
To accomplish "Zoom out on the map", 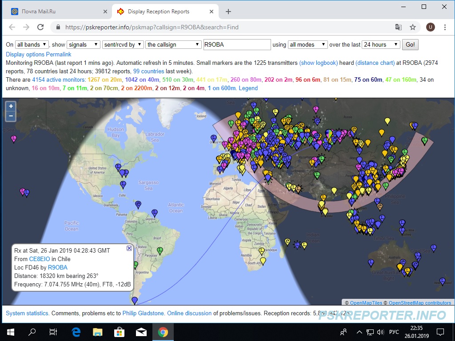I will [11, 116].
